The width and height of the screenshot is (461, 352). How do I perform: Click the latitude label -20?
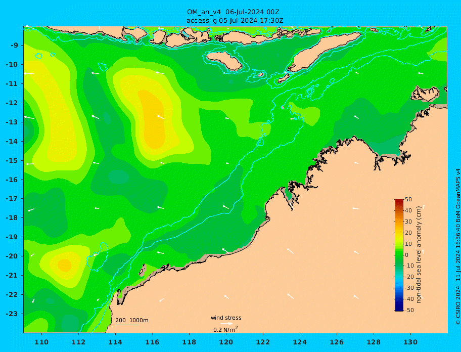tap(12, 256)
